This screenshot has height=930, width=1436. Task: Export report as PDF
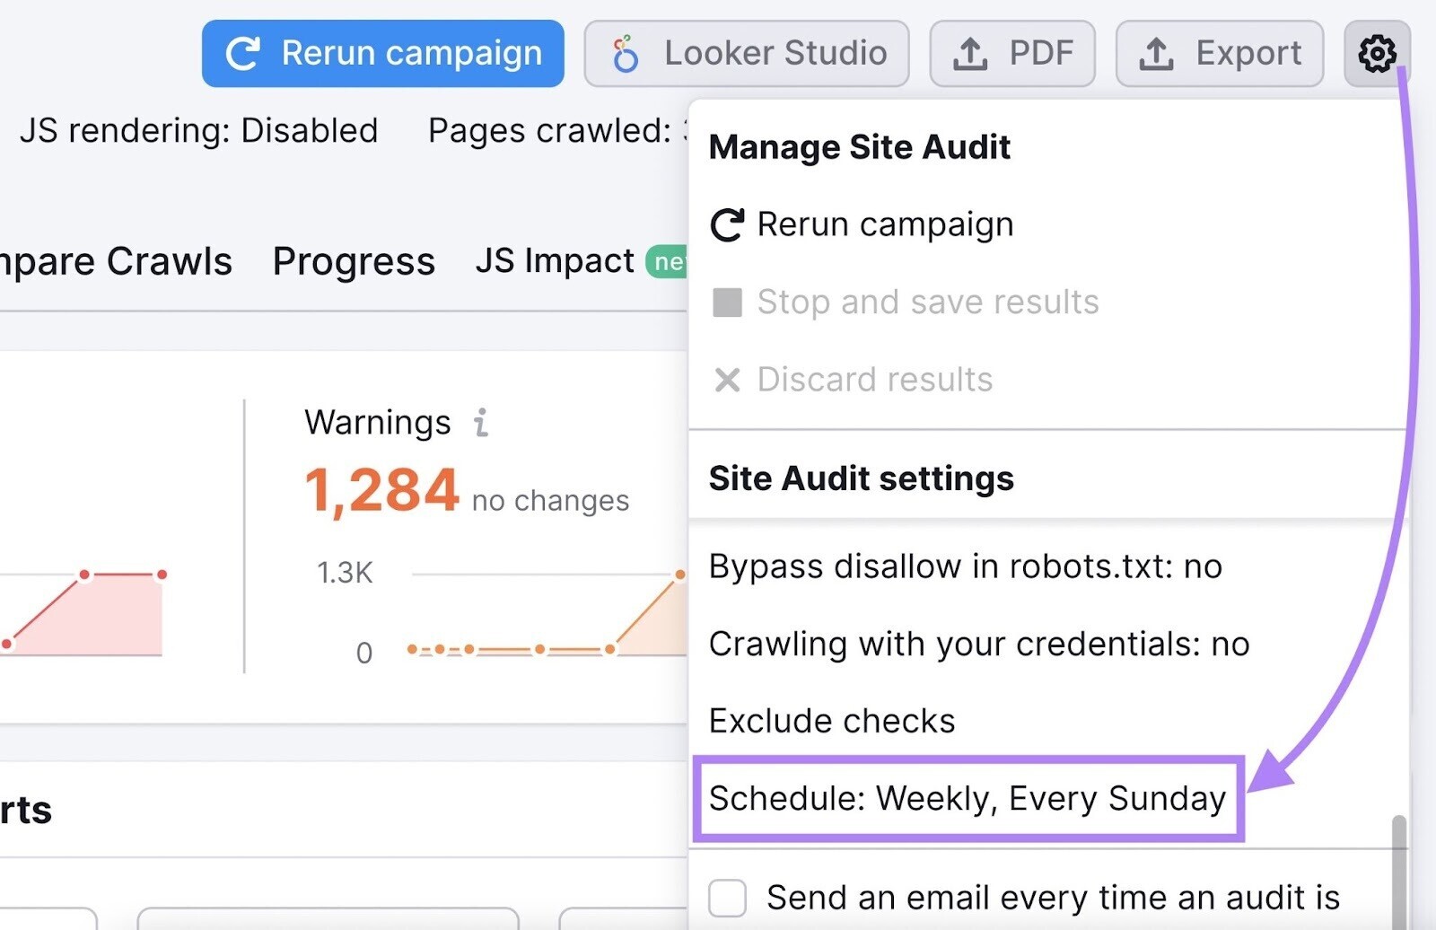1011,54
